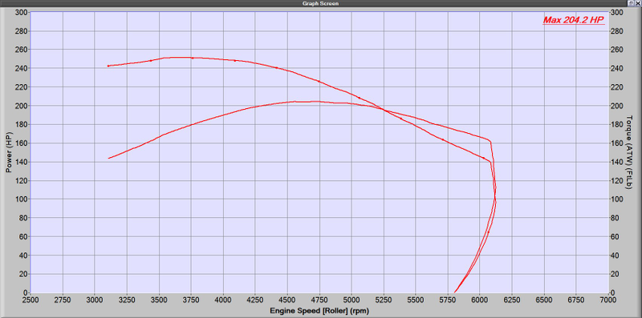Screen dimensions: 642x318
Task: Close the Graph Screen window
Action: point(639,3)
